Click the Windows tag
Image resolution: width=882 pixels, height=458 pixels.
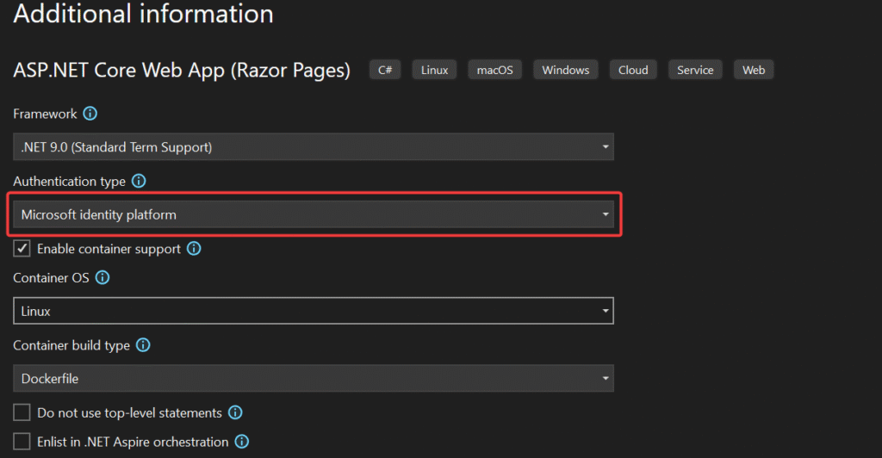(x=565, y=70)
